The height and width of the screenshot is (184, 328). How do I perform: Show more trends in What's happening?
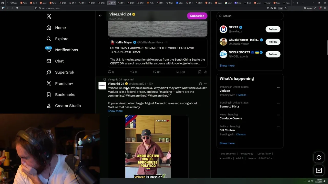227,143
